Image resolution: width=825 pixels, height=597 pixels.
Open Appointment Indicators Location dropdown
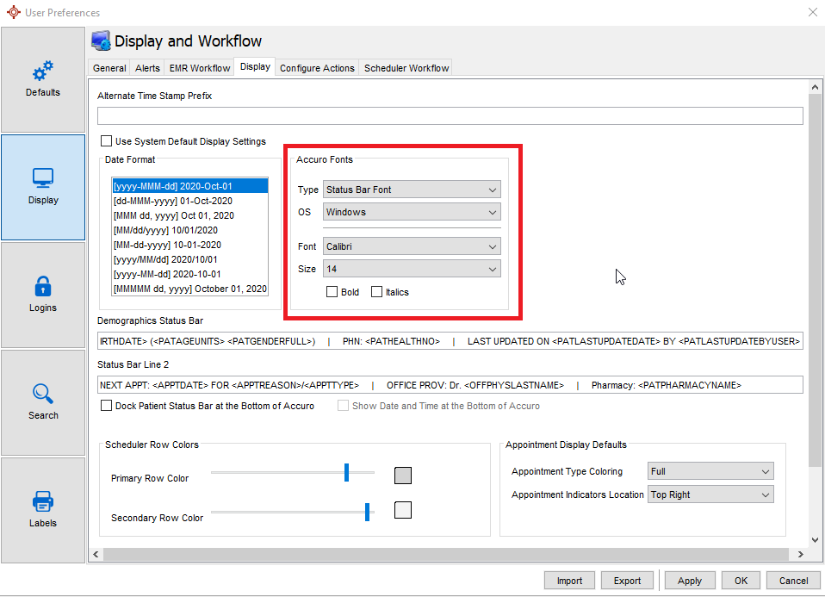pyautogui.click(x=710, y=494)
